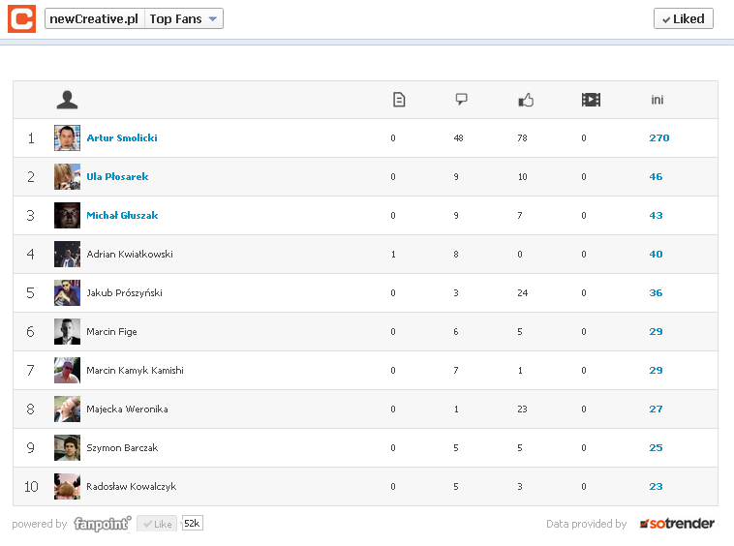Screen dimensions: 734x546
Task: Click the fanpoint logo in footer
Action: click(x=102, y=524)
